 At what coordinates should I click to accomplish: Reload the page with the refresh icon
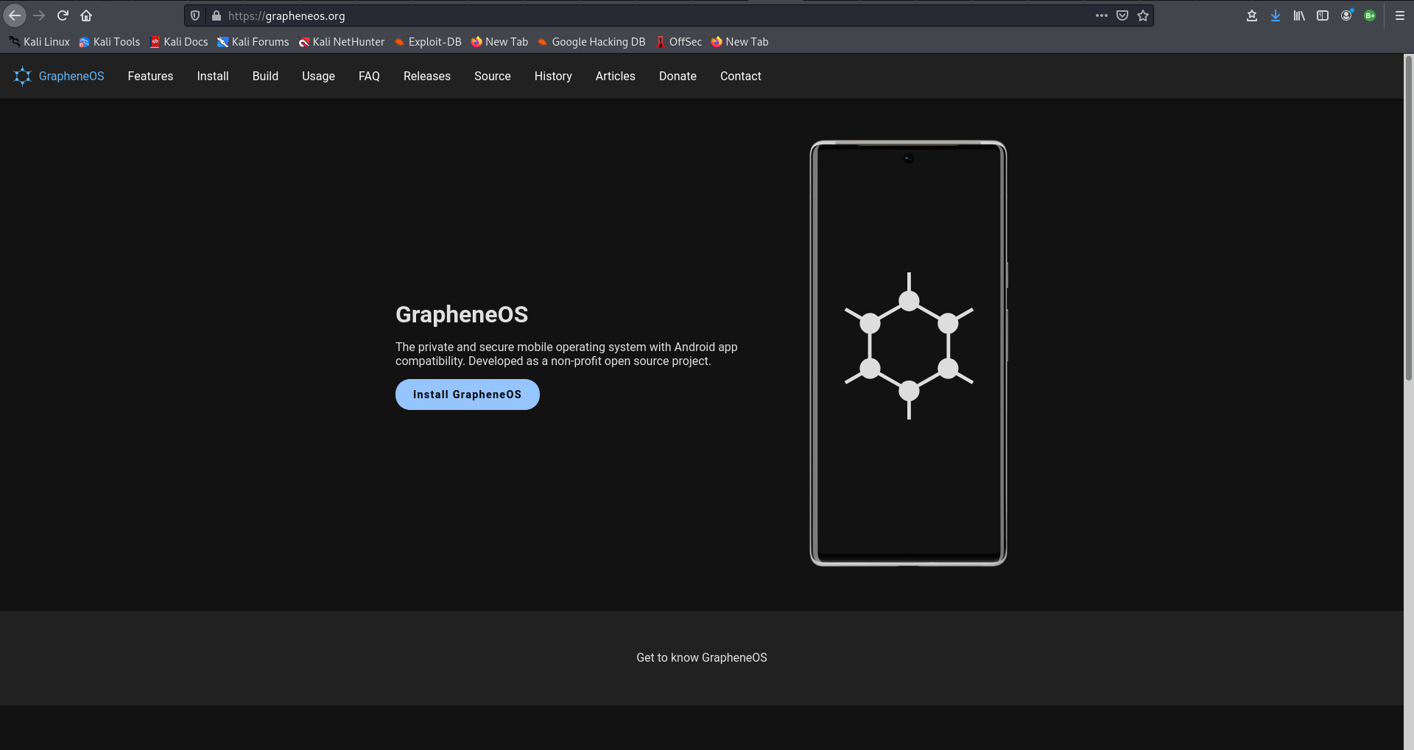(63, 15)
